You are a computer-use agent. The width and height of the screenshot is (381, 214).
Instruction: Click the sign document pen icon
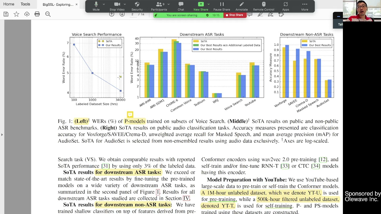tap(271, 15)
